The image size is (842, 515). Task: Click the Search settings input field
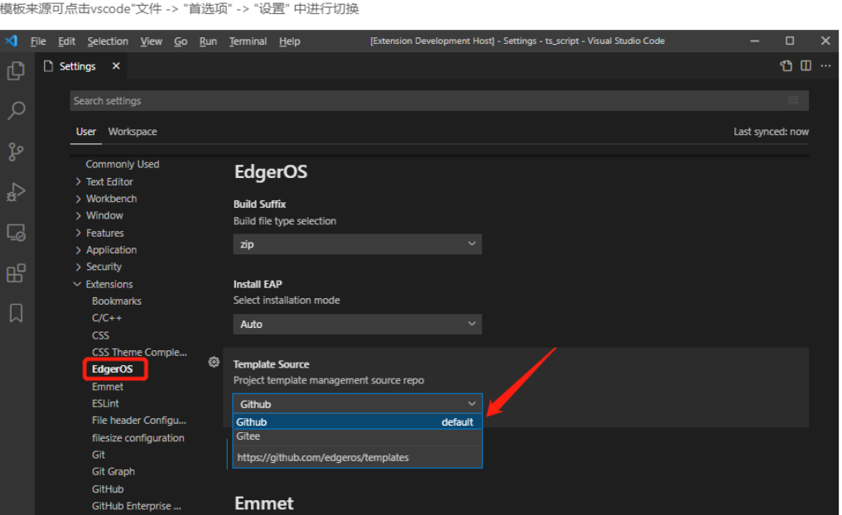click(x=439, y=100)
